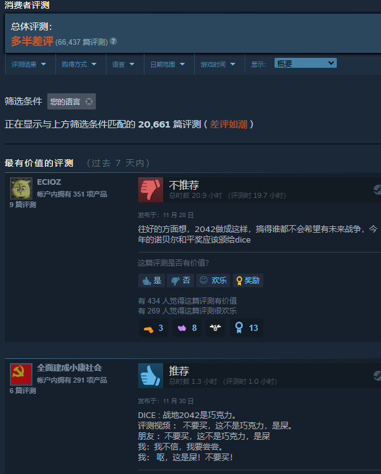Open the 显示 概要 combo box
Image resolution: width=381 pixels, height=474 pixels.
tap(305, 63)
